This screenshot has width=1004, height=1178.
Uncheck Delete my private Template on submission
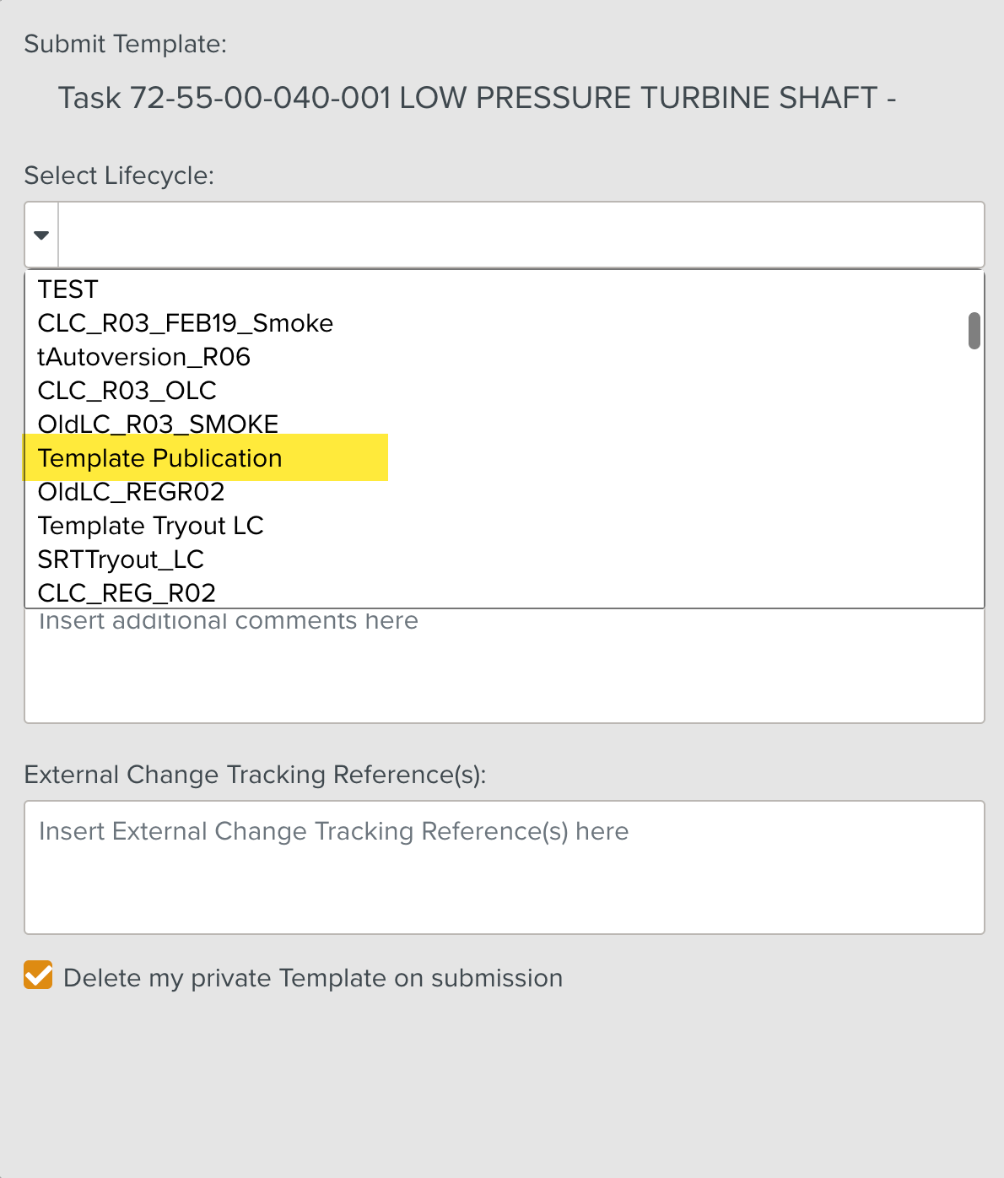(x=37, y=977)
